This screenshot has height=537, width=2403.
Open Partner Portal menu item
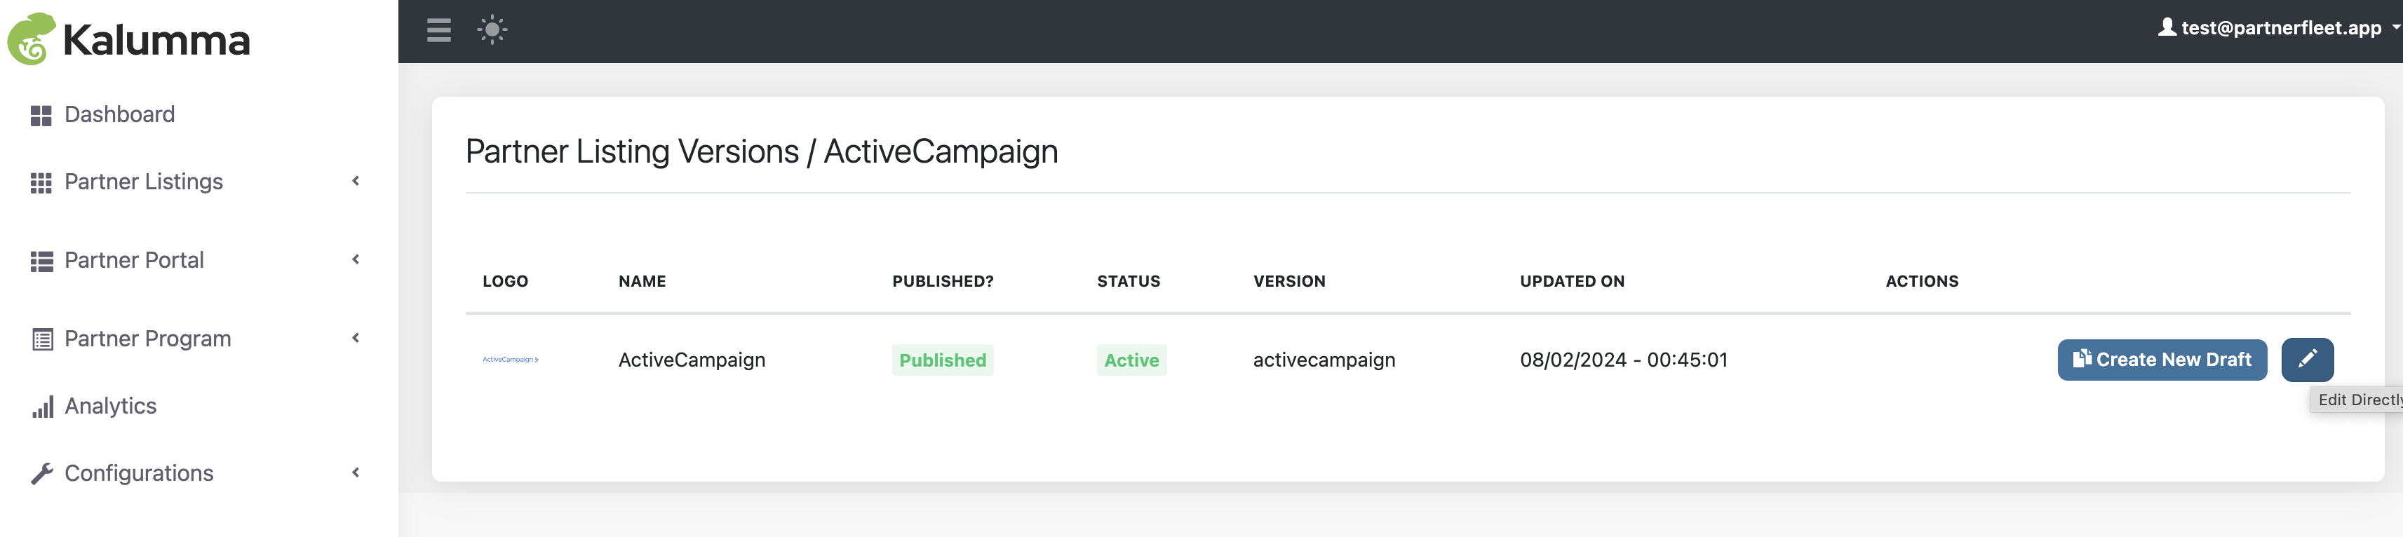coord(135,260)
